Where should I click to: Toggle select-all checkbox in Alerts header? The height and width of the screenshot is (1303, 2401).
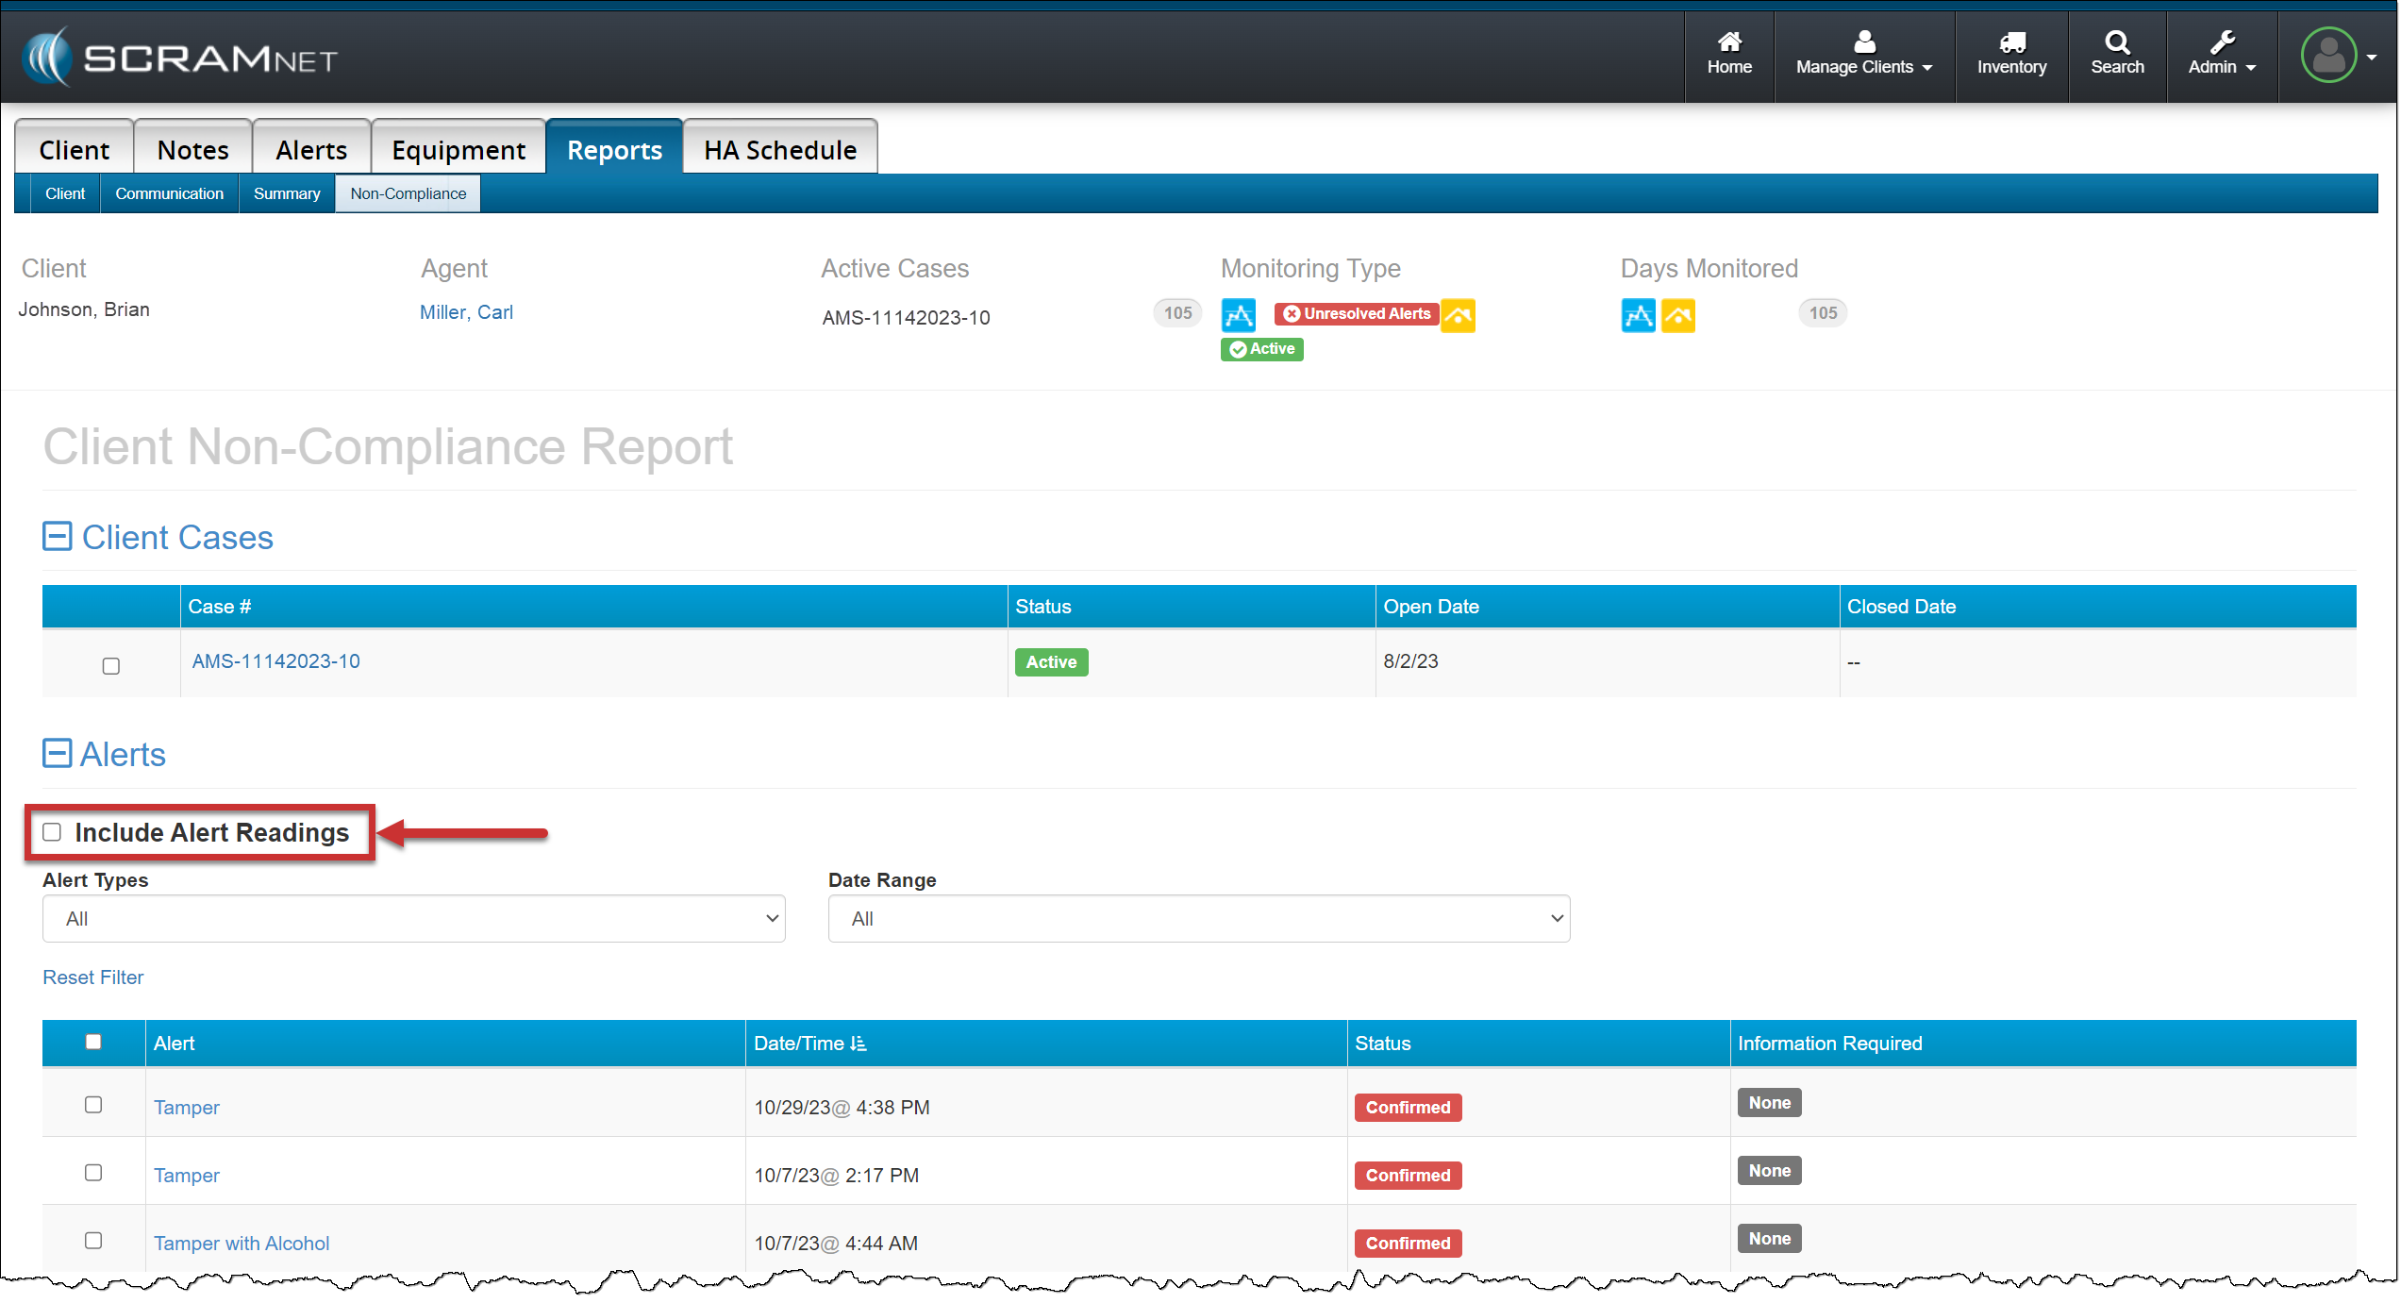point(93,1042)
